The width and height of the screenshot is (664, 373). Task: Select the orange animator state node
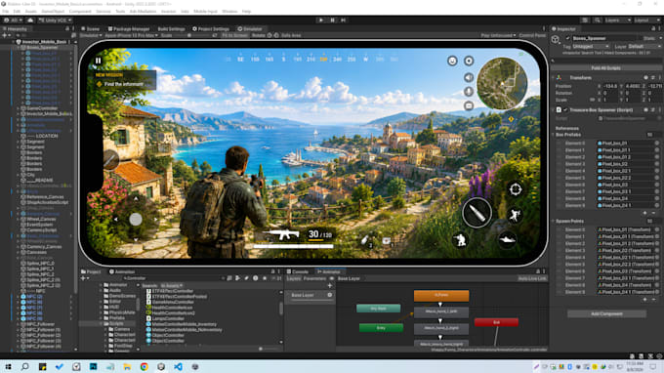click(x=441, y=295)
